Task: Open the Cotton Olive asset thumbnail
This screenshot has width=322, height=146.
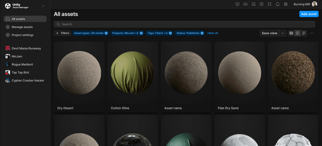Action: pyautogui.click(x=133, y=72)
